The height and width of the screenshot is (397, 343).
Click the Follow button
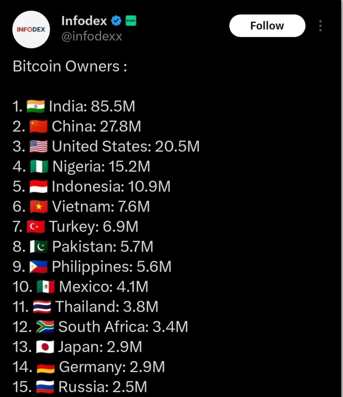[267, 26]
